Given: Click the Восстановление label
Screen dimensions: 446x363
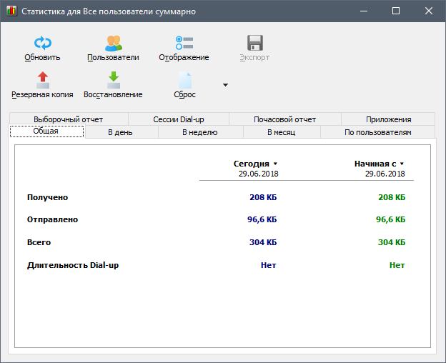Looking at the screenshot, I should tap(113, 94).
